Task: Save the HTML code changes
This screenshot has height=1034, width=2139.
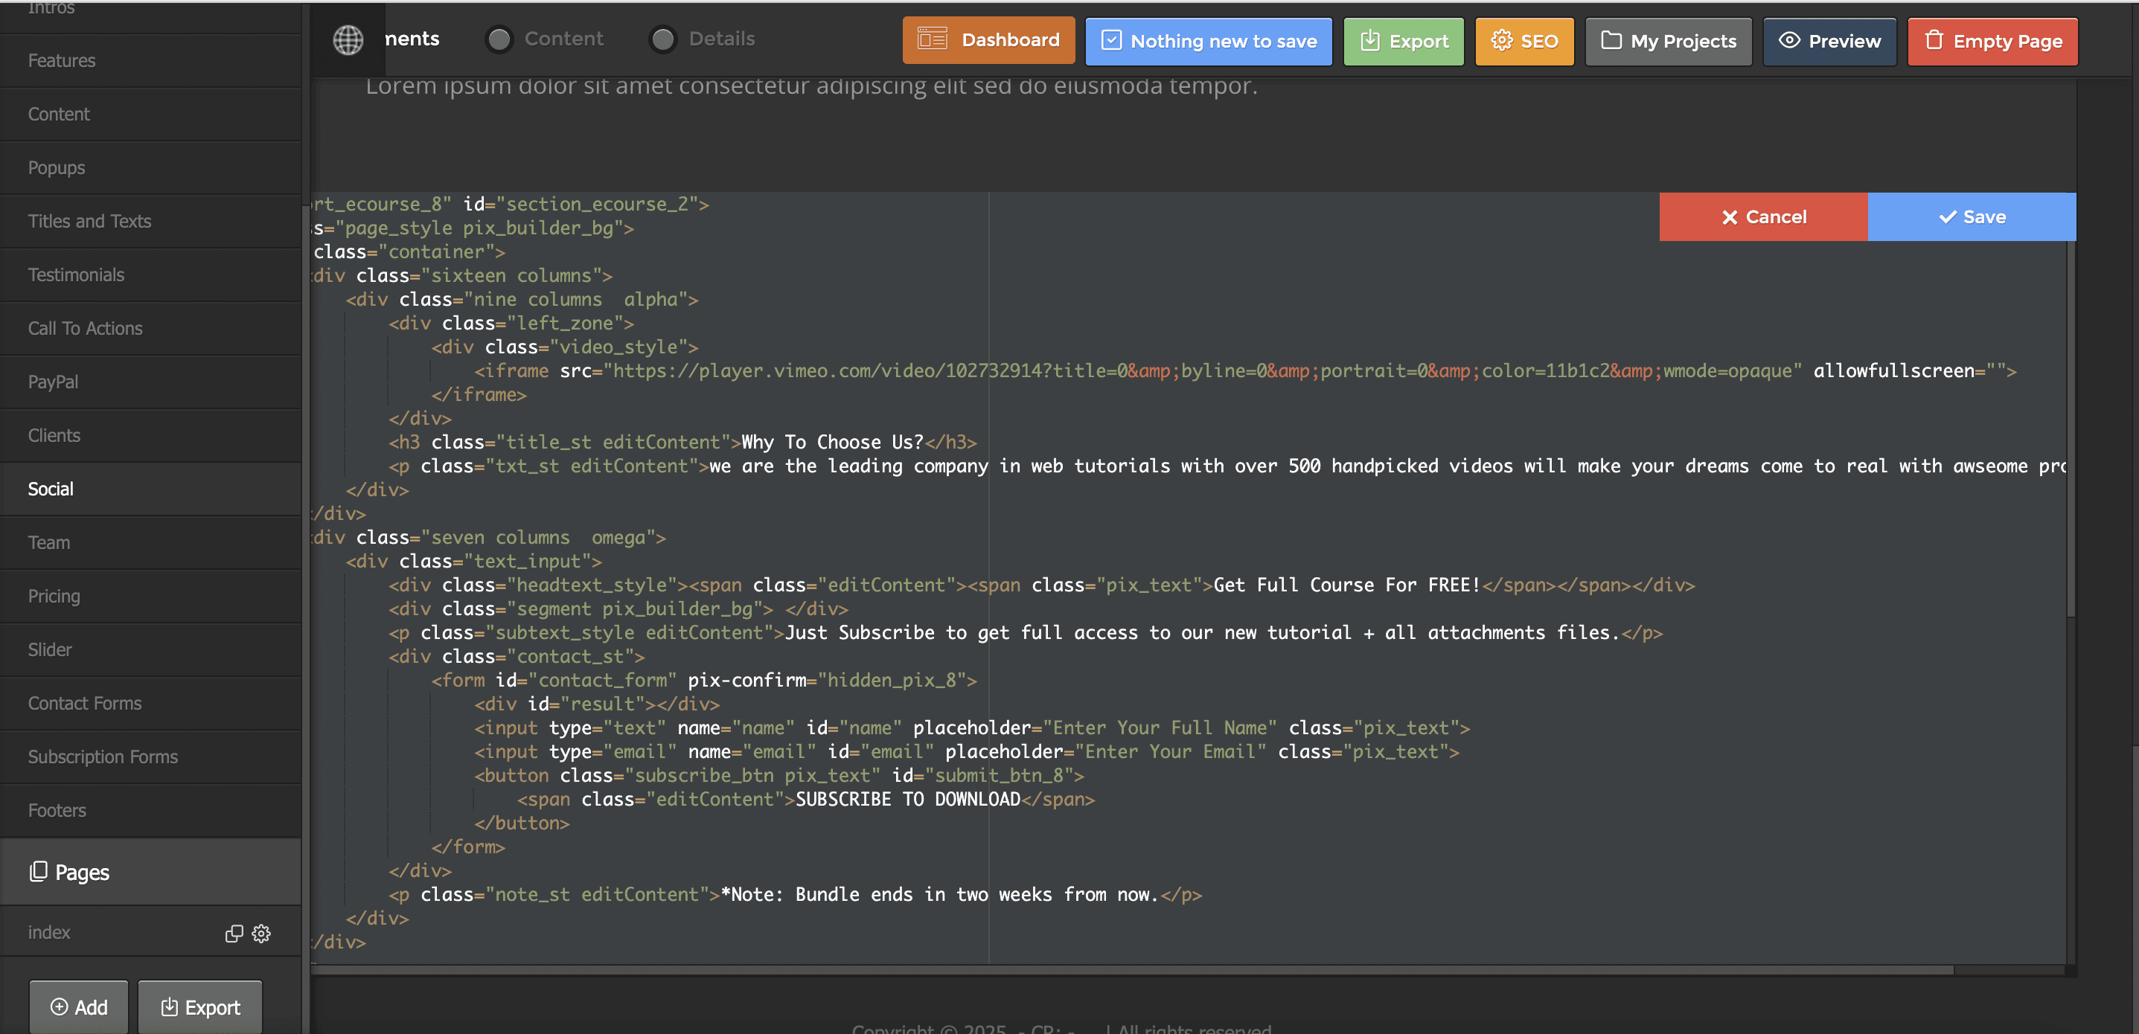Action: [1972, 217]
